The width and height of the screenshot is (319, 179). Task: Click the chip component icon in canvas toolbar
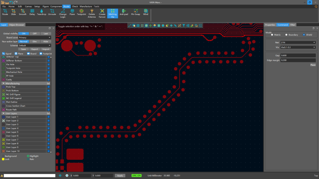click(163, 26)
